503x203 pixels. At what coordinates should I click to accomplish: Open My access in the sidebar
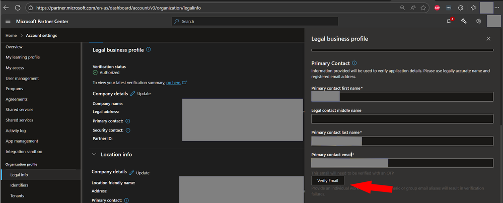15,68
